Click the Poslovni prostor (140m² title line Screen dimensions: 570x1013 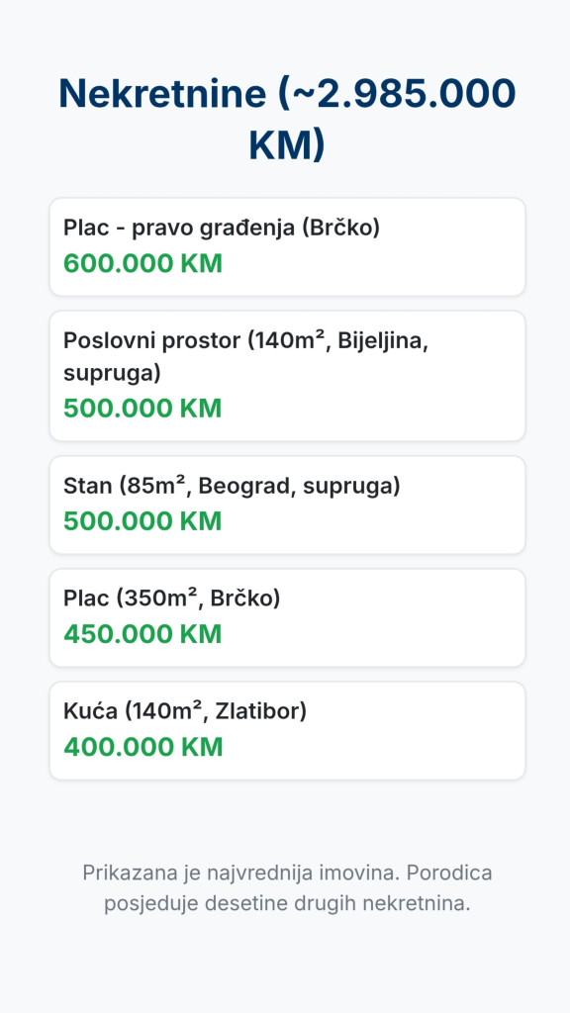point(245,340)
